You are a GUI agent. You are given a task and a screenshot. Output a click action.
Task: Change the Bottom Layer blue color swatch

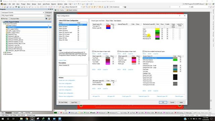108,28
